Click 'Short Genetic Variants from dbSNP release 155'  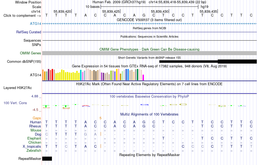[x=149, y=58]
